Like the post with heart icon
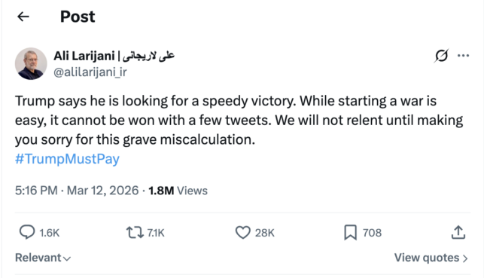The width and height of the screenshot is (484, 278). point(243,233)
